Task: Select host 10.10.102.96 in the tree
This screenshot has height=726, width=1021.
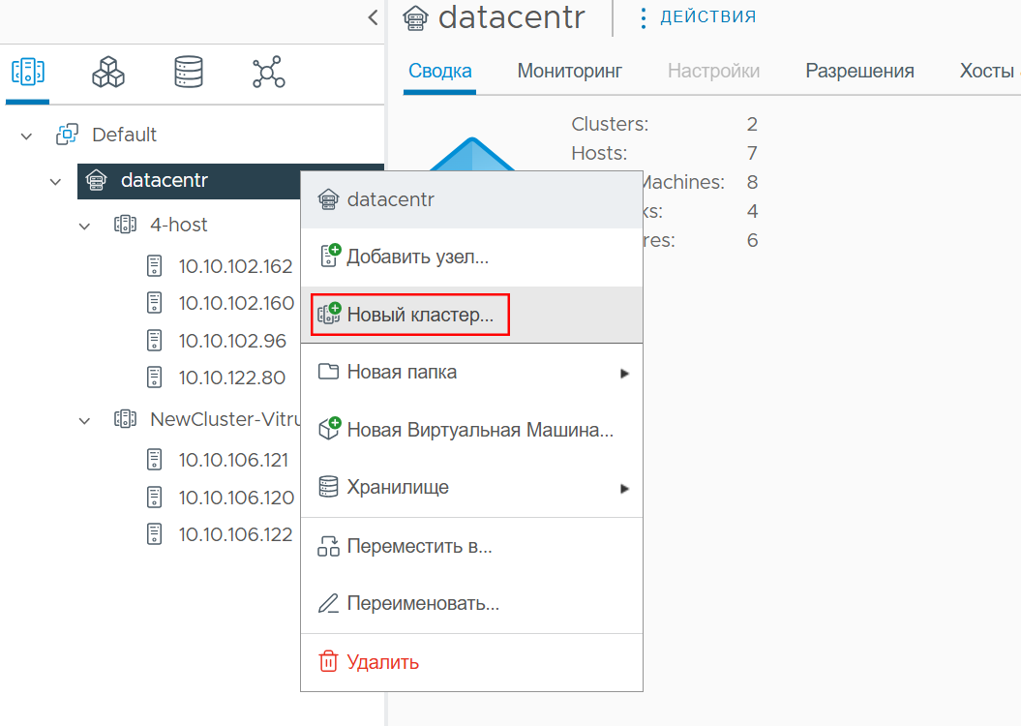Action: pos(232,341)
